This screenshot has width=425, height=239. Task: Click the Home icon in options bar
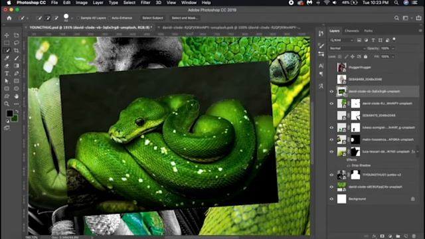(9, 18)
